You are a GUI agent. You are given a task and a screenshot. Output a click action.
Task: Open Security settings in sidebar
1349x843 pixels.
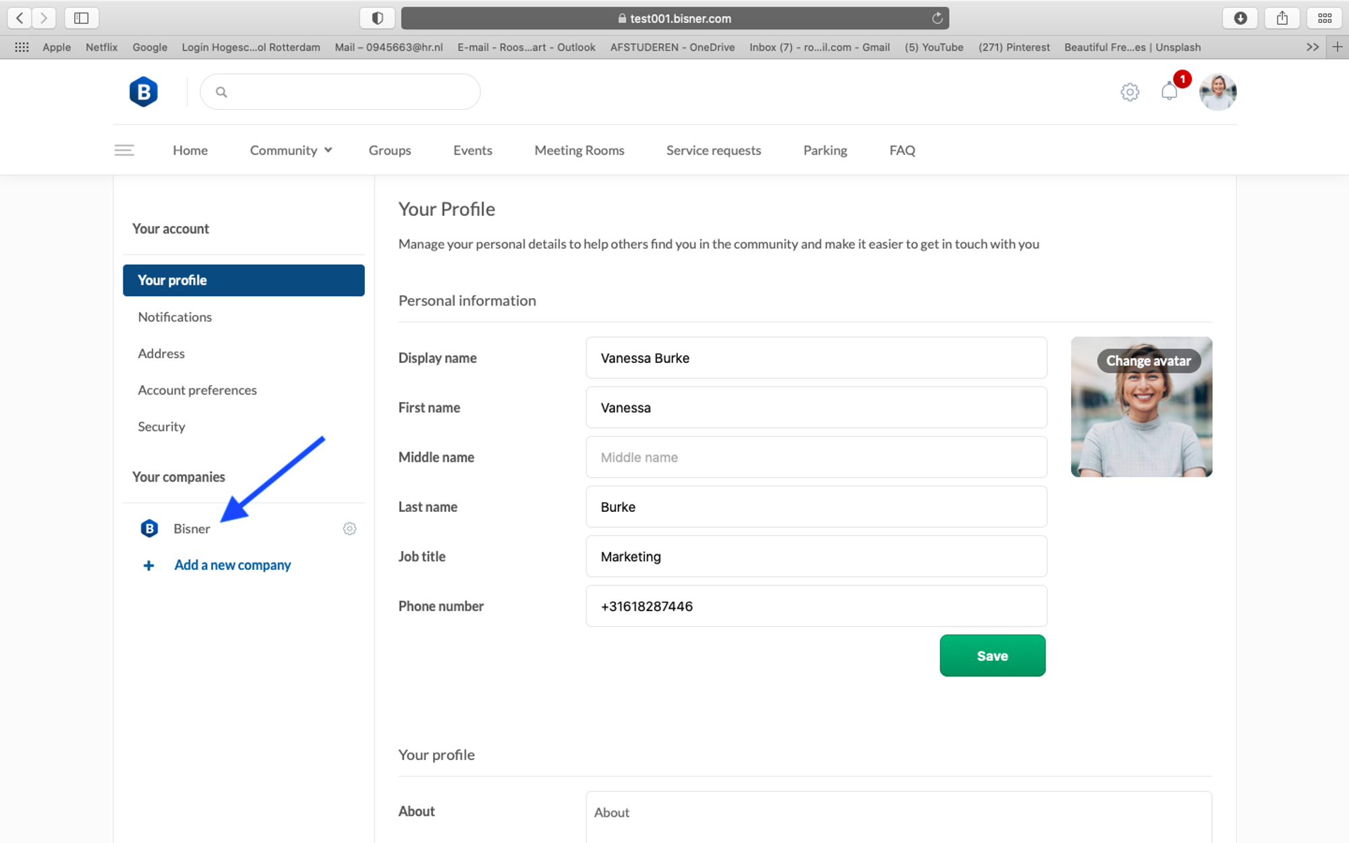161,427
